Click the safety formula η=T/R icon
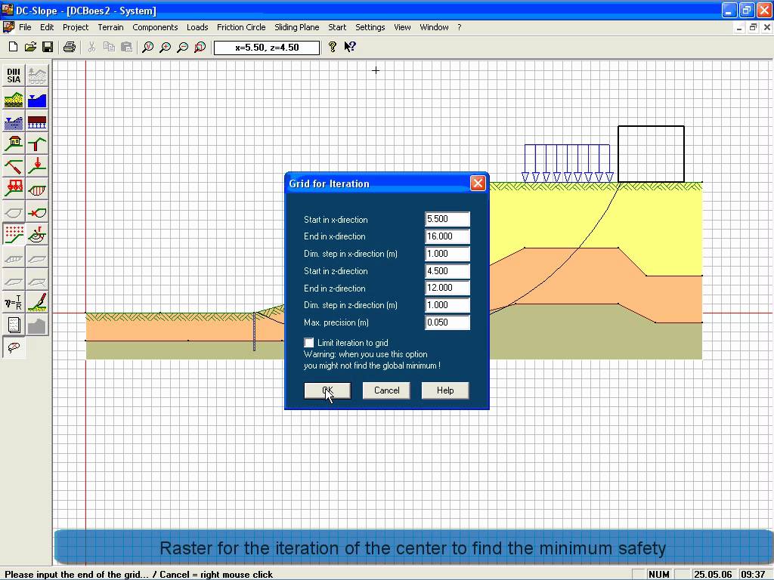Screen dimensions: 774x580 tap(14, 303)
